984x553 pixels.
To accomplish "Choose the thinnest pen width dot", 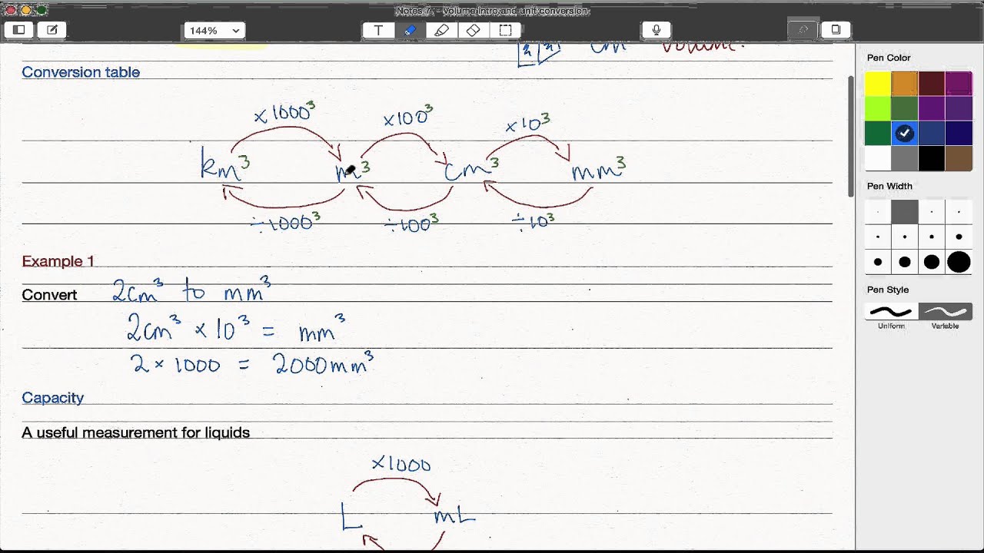I will point(878,211).
